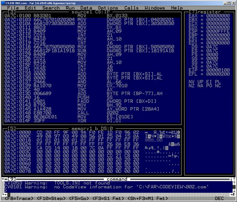This screenshot has height=202, width=237.
Task: Expand the Options menu
Action: click(108, 8)
